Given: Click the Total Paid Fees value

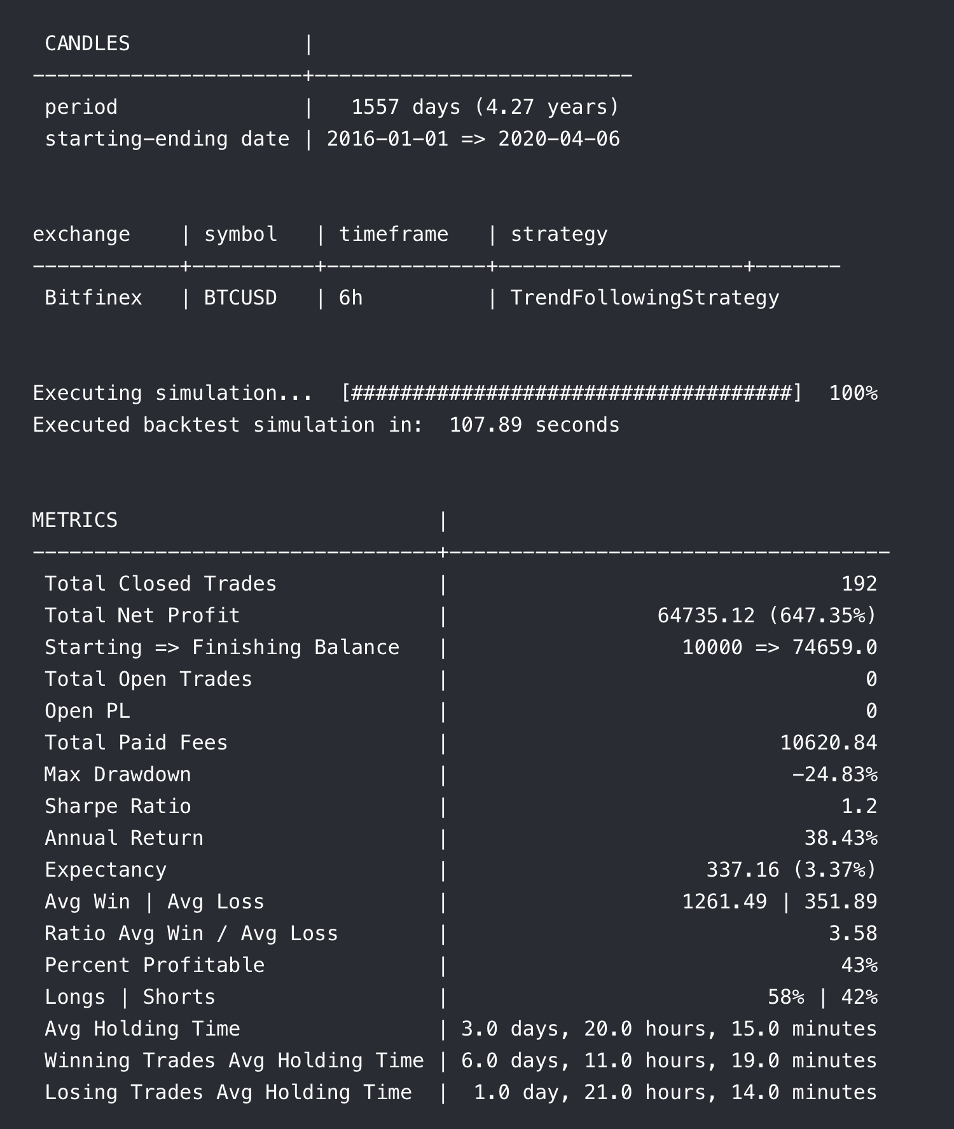Looking at the screenshot, I should click(x=828, y=743).
